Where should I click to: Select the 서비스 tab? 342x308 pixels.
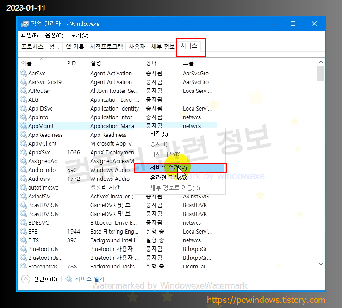point(189,46)
